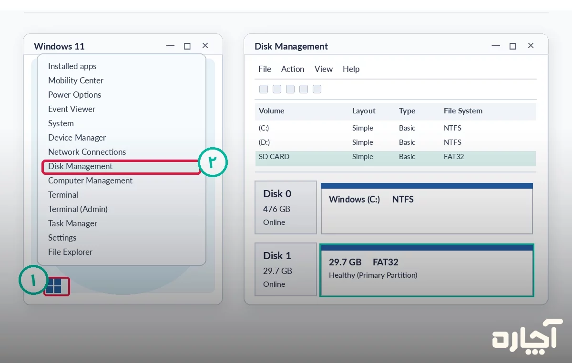Open Settings from the menu
572x363 pixels.
62,238
